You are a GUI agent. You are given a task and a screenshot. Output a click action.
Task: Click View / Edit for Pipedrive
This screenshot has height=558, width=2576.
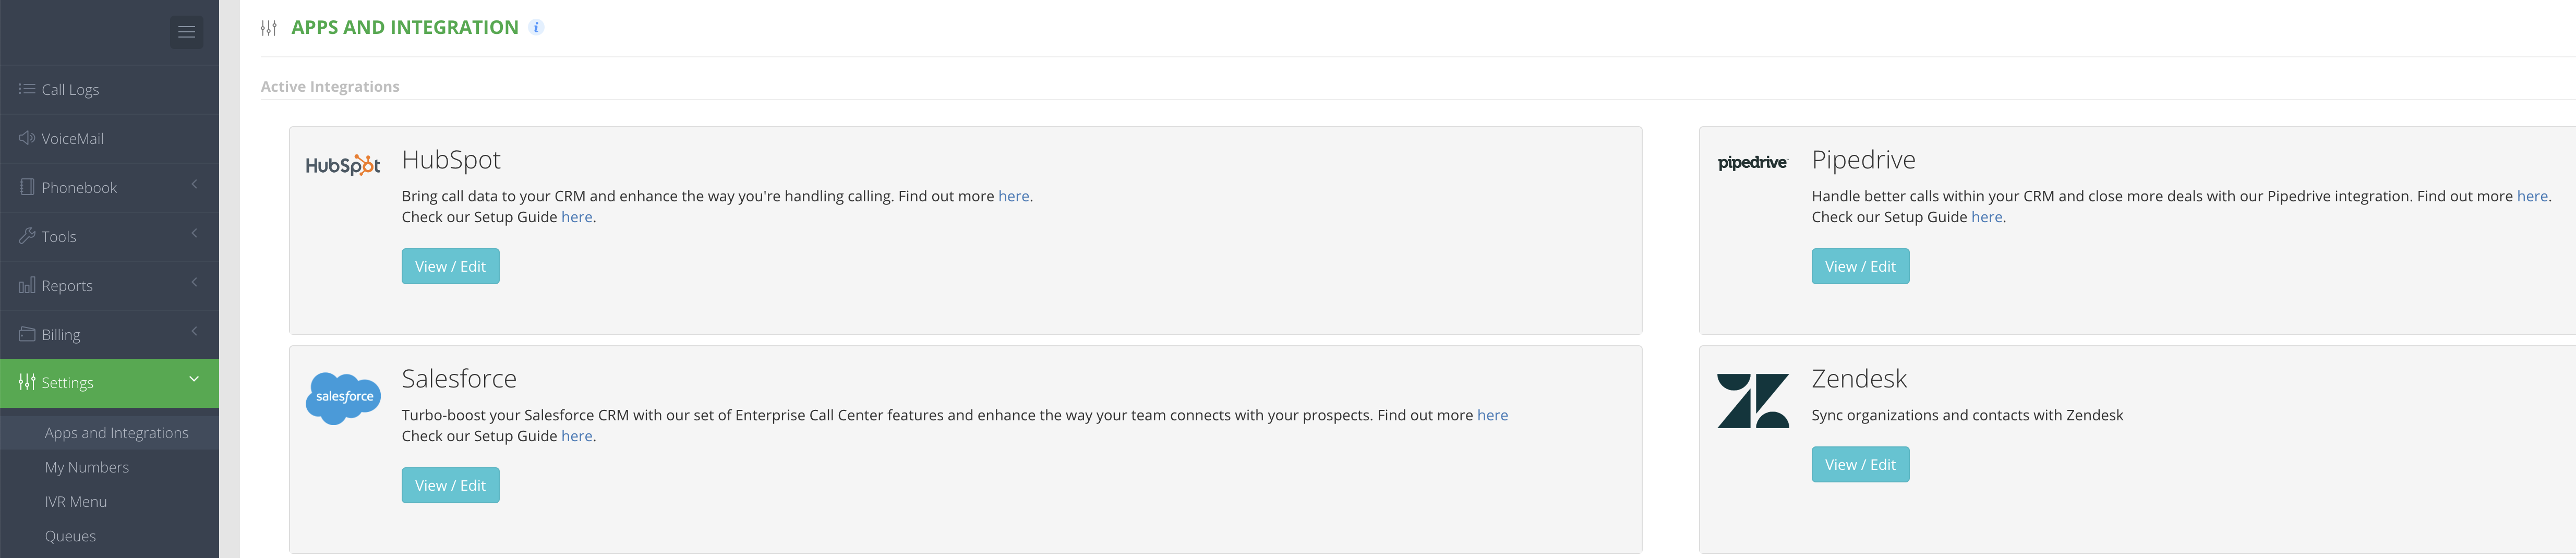click(x=1860, y=266)
